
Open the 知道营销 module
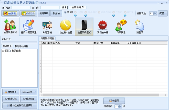click(x=47, y=27)
